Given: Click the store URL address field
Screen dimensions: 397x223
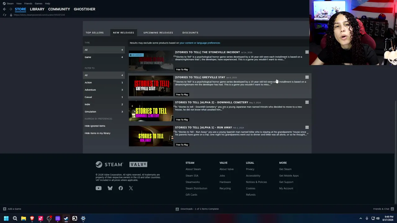Looking at the screenshot, I should [39, 15].
